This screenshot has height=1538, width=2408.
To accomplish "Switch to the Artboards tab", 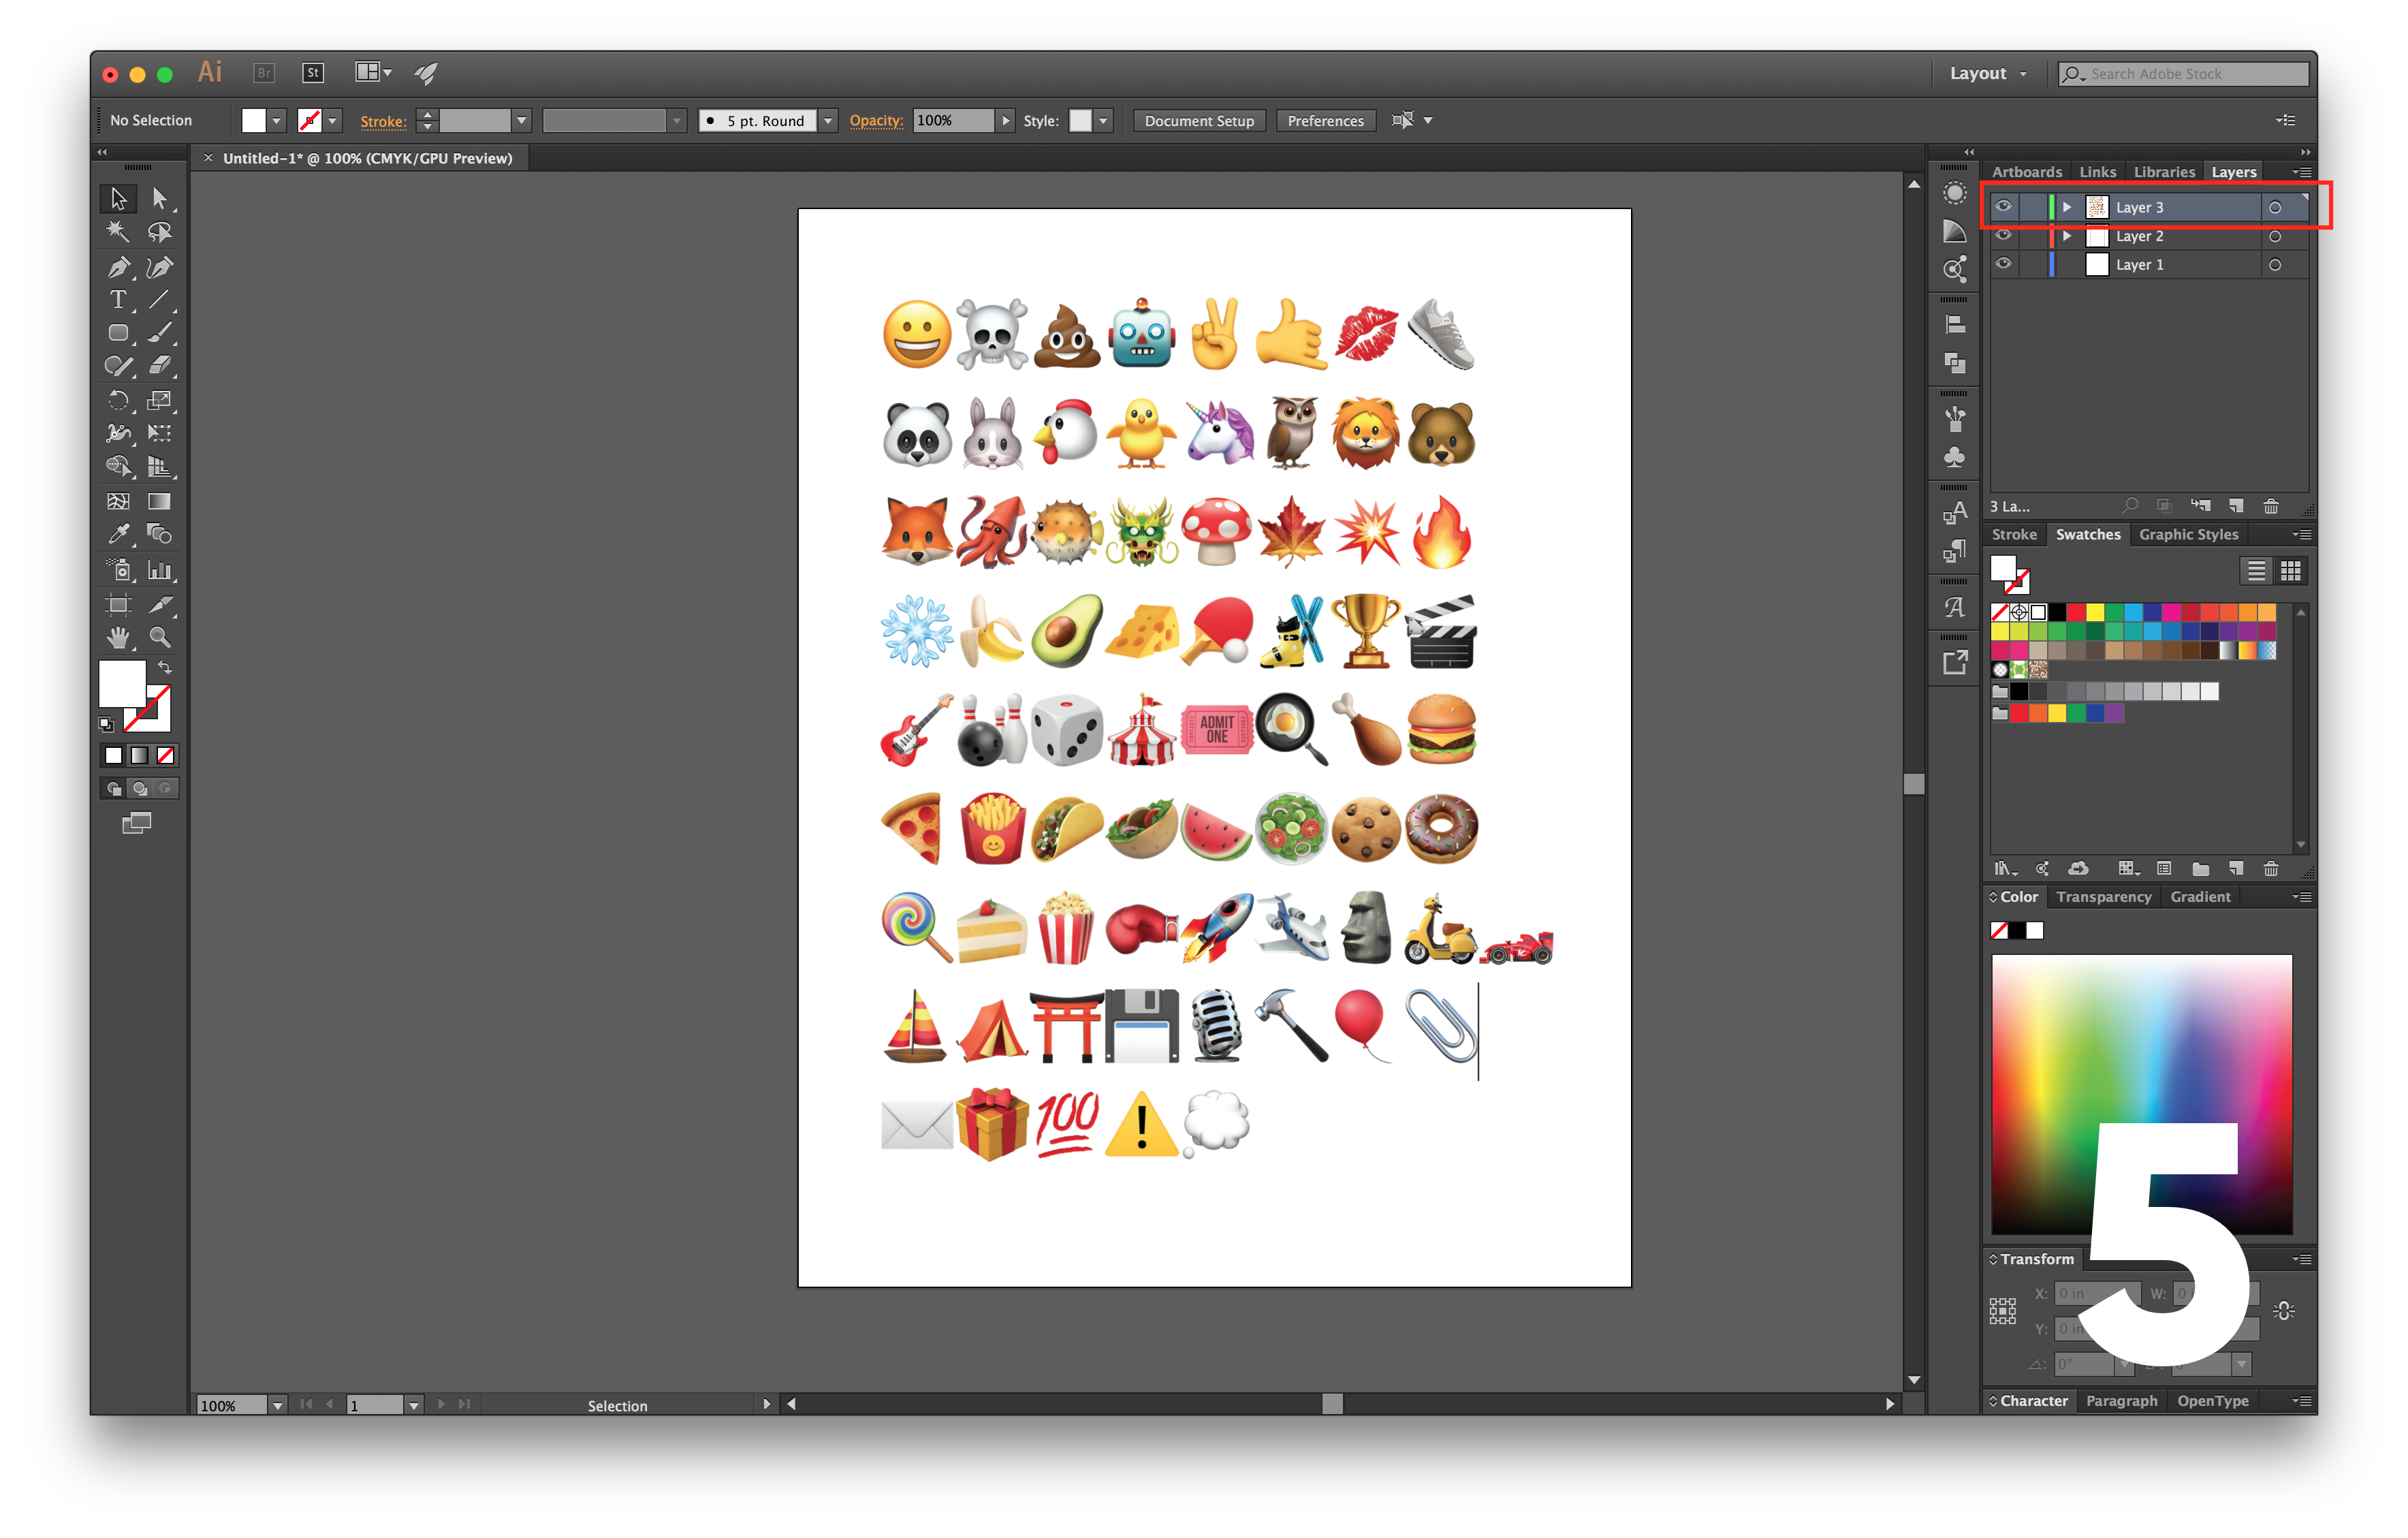I will pos(2026,172).
